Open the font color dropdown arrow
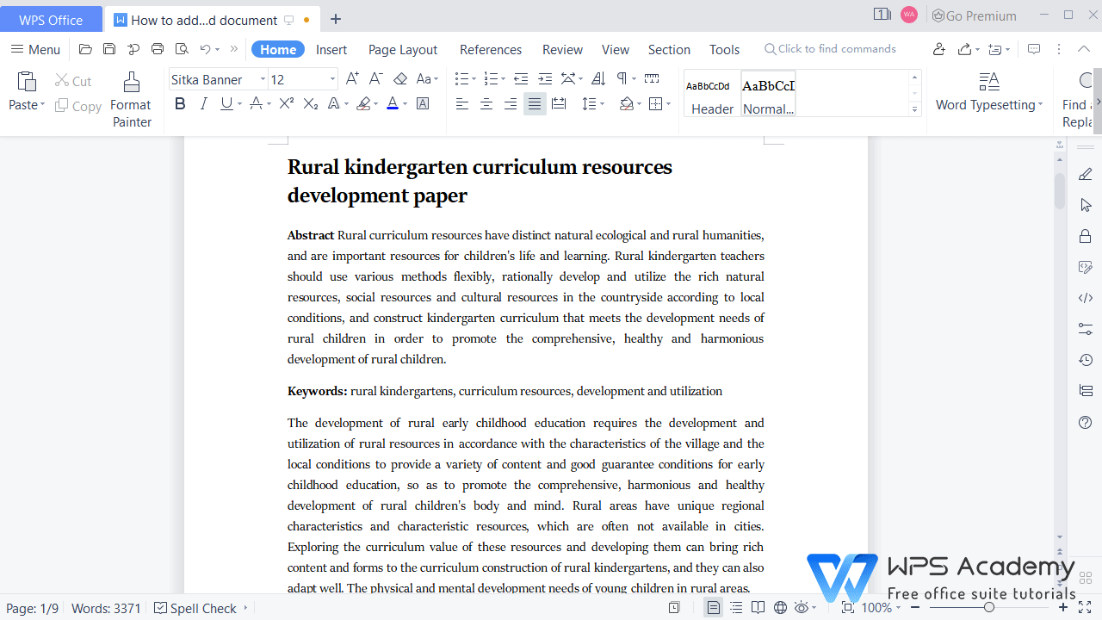 pos(404,103)
